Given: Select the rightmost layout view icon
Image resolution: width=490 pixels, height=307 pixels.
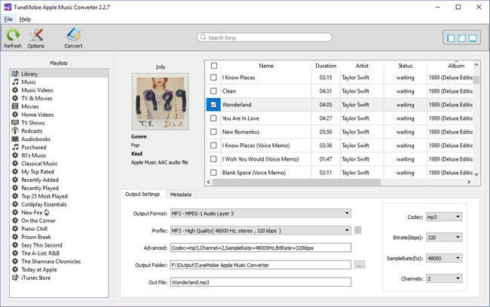Looking at the screenshot, I should click(x=473, y=38).
